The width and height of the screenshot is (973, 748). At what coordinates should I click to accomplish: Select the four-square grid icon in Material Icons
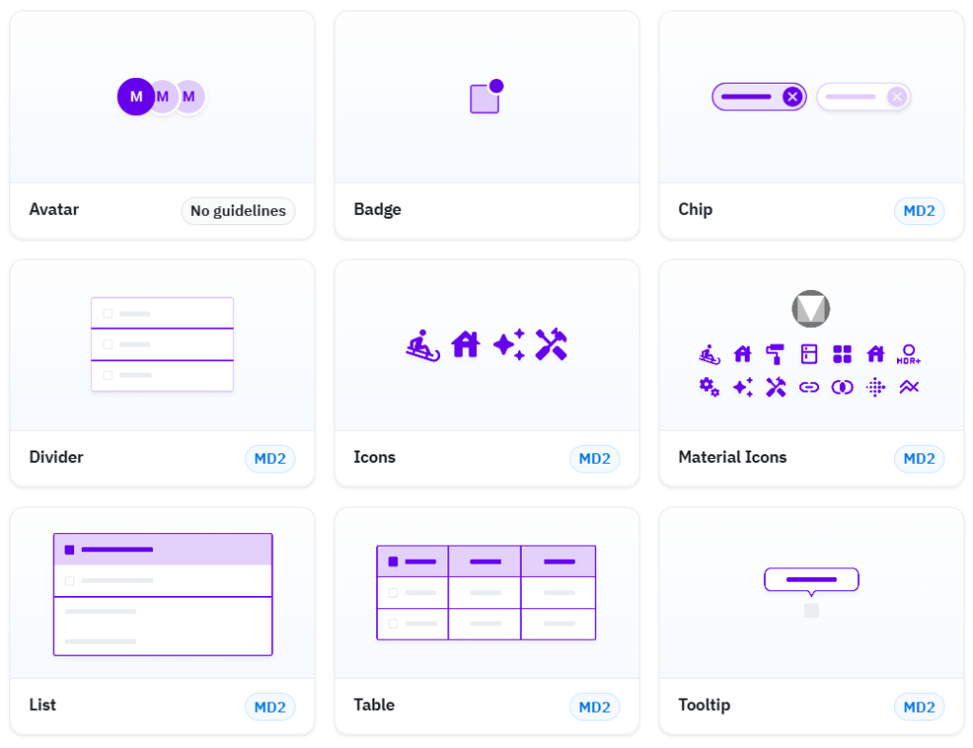(842, 355)
